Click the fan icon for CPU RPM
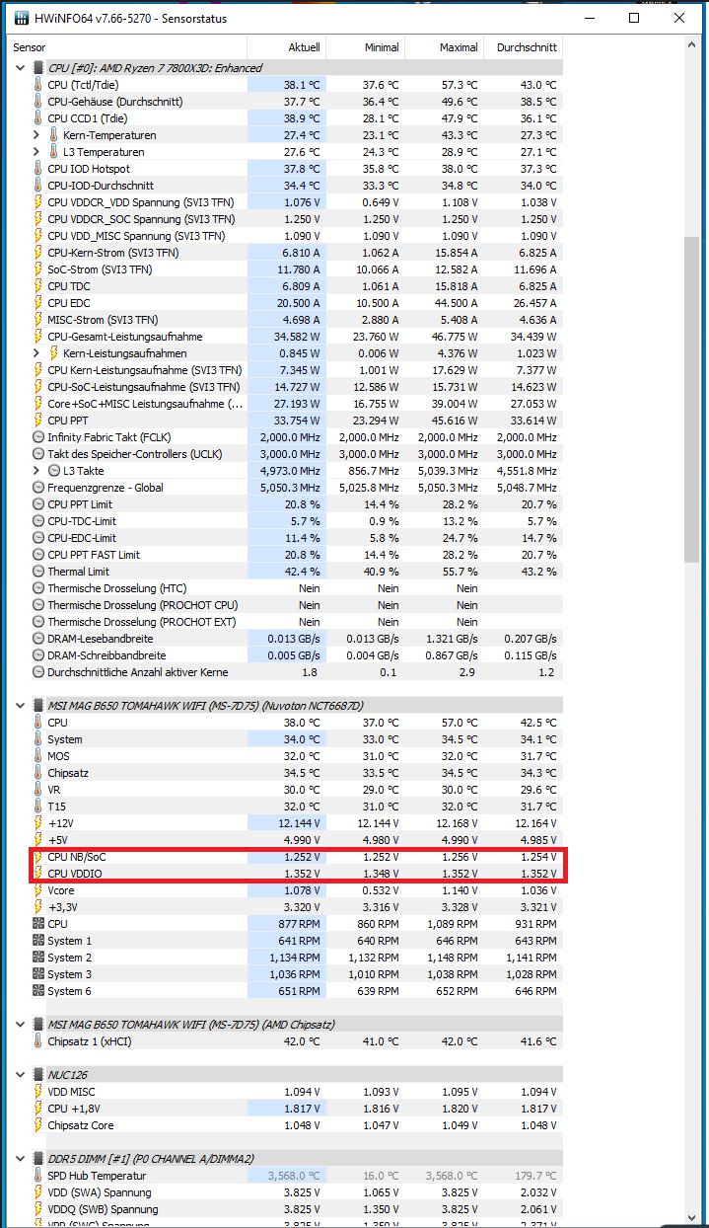The height and width of the screenshot is (1228, 709). 38,924
